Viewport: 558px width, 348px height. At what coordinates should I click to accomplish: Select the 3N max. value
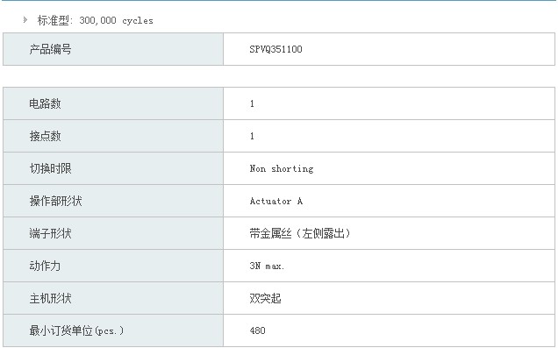point(267,266)
